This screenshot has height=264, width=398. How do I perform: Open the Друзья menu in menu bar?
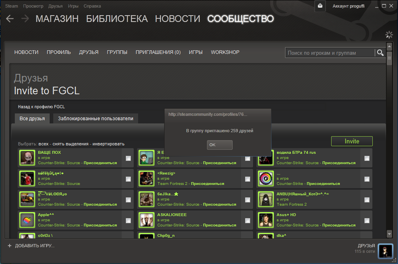pos(55,6)
